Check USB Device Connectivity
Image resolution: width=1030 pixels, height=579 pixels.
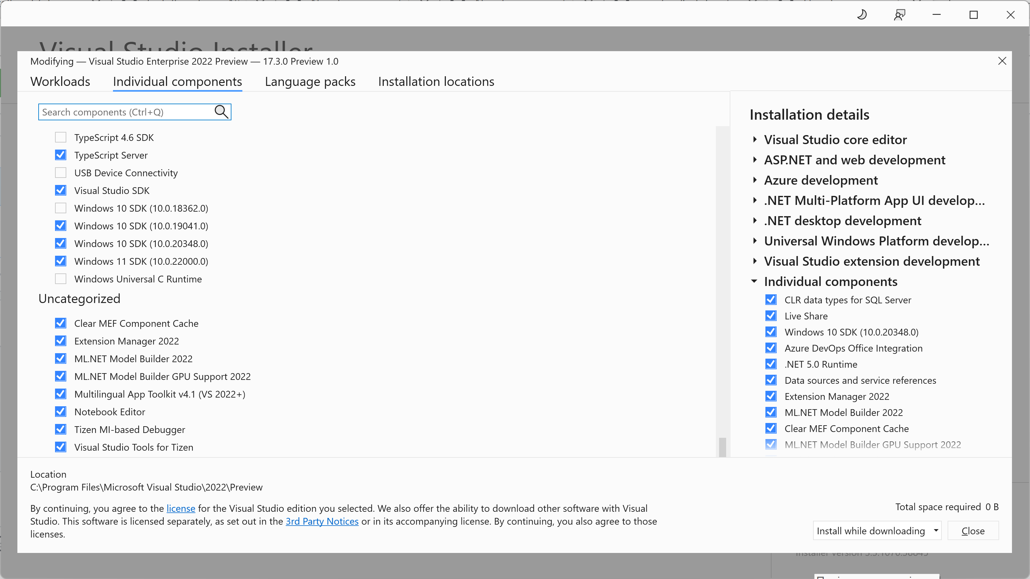click(x=61, y=173)
